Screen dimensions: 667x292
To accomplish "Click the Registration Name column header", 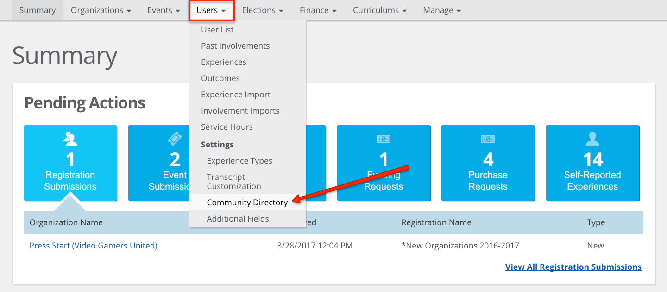I will tap(436, 222).
